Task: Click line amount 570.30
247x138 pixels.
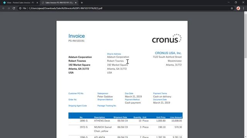Action: [x=178, y=127]
